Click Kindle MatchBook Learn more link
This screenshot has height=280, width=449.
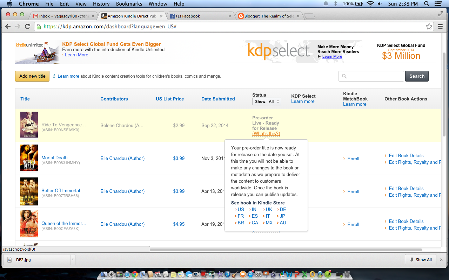355,104
